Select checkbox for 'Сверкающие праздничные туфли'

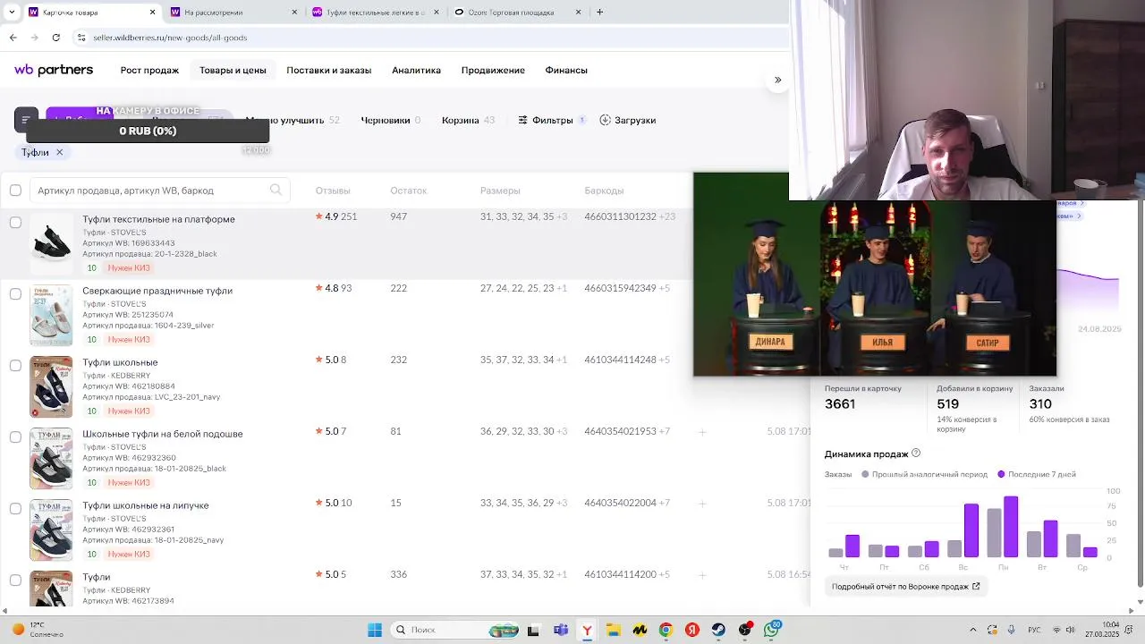tap(15, 293)
